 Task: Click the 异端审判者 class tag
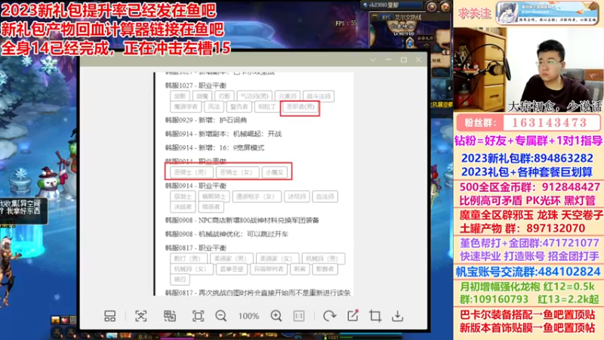click(x=269, y=269)
